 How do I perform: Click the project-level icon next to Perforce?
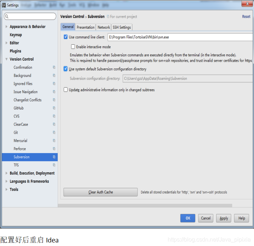[x=54, y=149]
